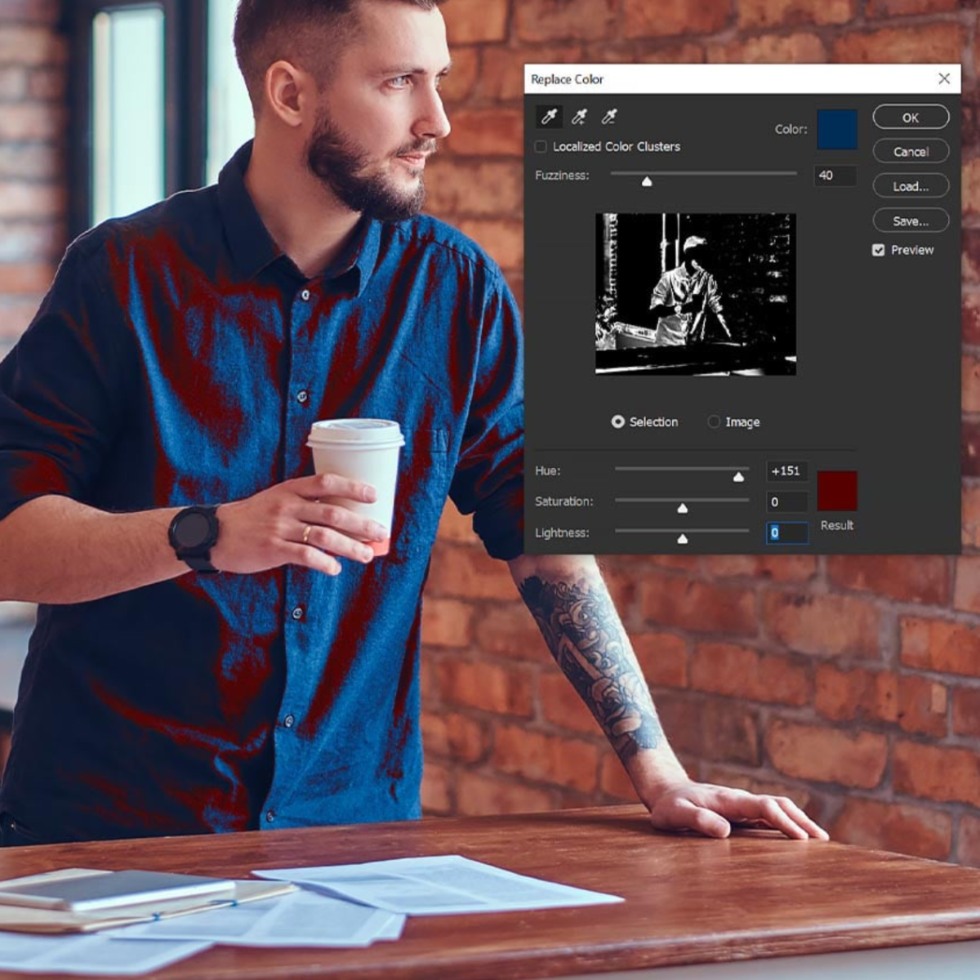Select the Add to Sample eyedropper
The height and width of the screenshot is (980, 980).
point(579,117)
